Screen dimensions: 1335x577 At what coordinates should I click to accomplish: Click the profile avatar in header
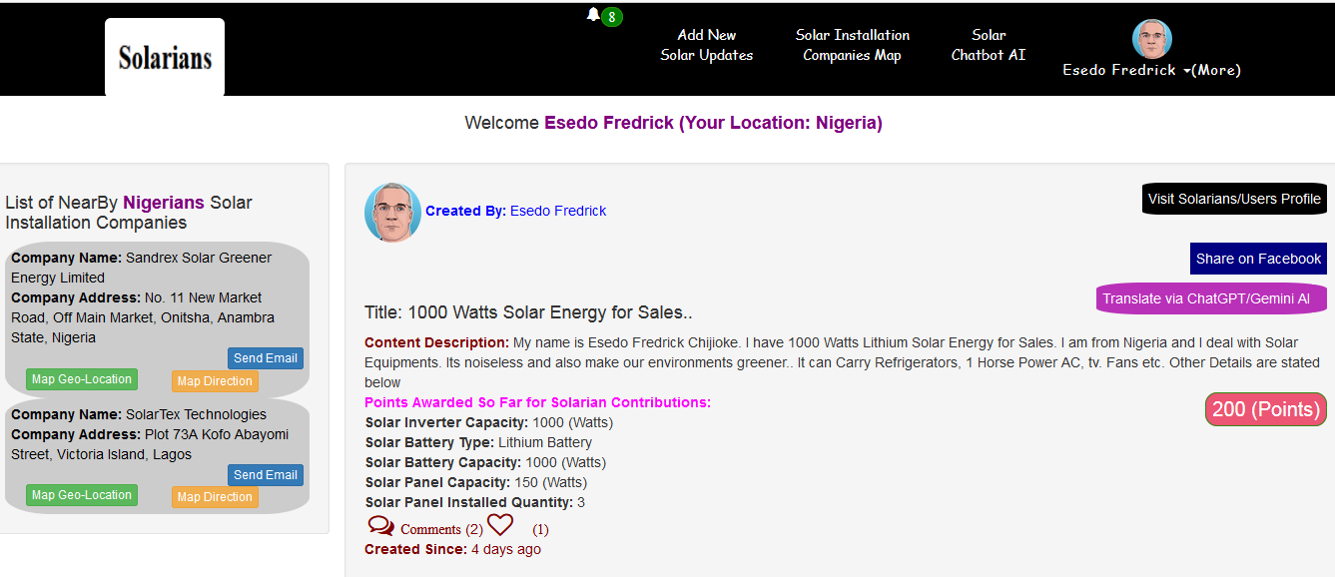click(1151, 39)
